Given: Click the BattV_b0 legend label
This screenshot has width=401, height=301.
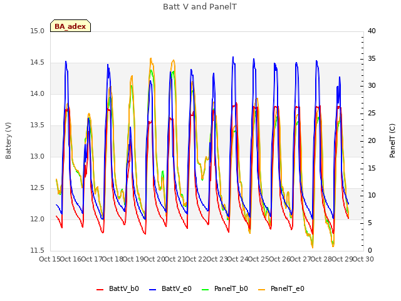Looking at the screenshot, I should [124, 288].
